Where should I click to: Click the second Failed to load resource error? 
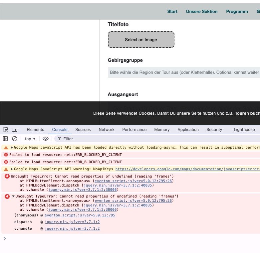click(65, 162)
